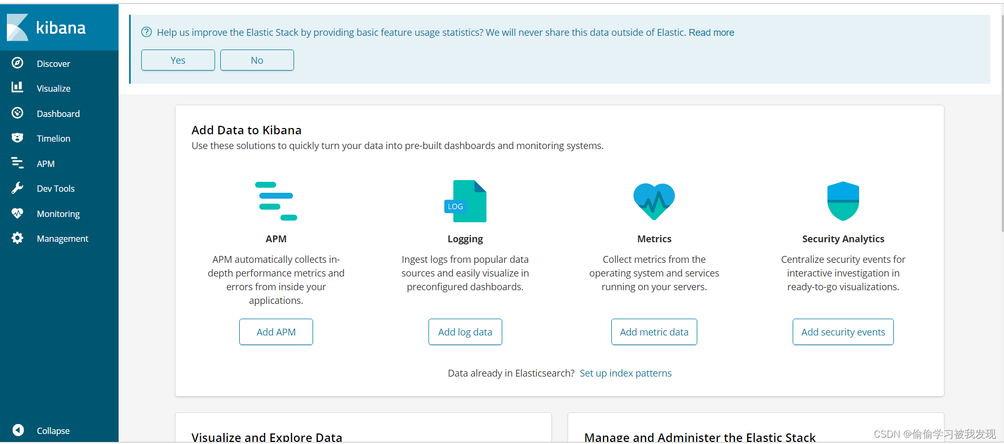Click 'Data already in Elasticsearch?' text

(x=511, y=373)
